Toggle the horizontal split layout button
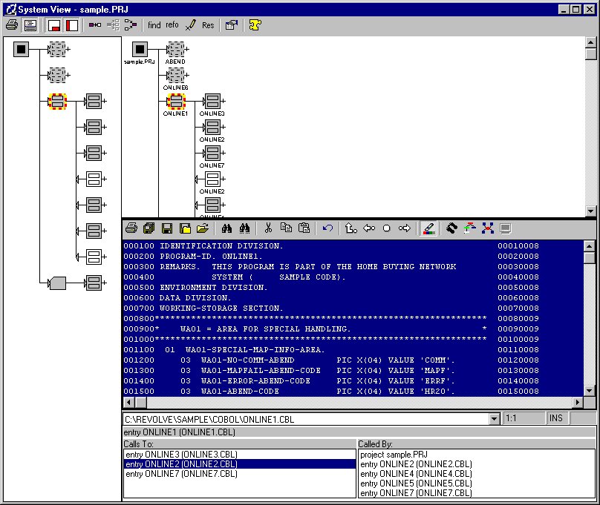Viewport: 600px width, 505px height. click(x=54, y=25)
